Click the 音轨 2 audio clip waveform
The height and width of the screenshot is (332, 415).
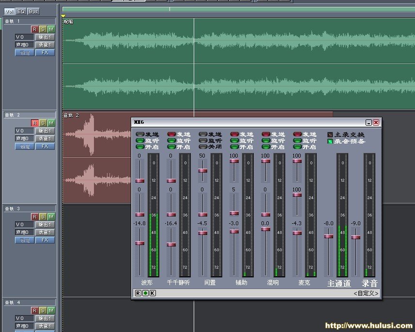(x=97, y=158)
